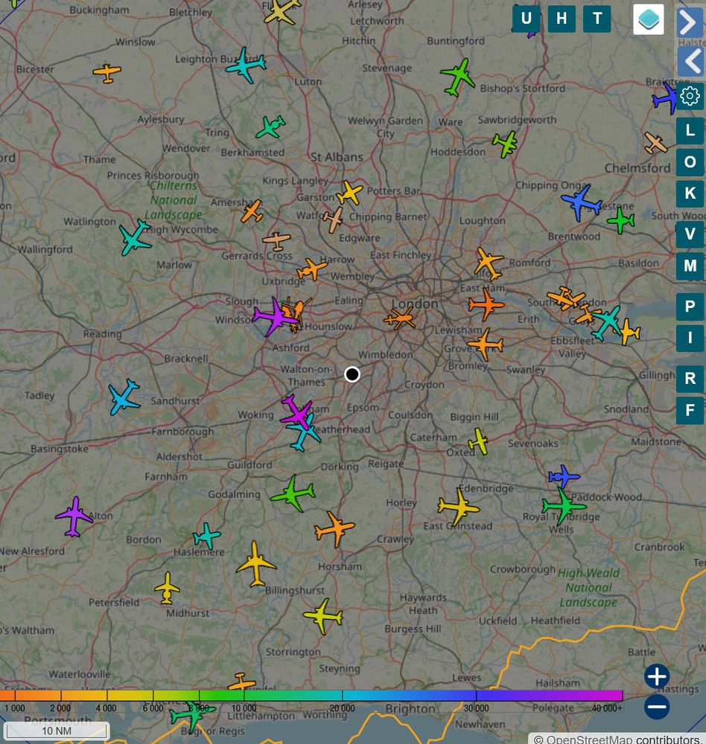The image size is (706, 744).
Task: Select the orange aircraft near Bromley
Action: pos(485,344)
